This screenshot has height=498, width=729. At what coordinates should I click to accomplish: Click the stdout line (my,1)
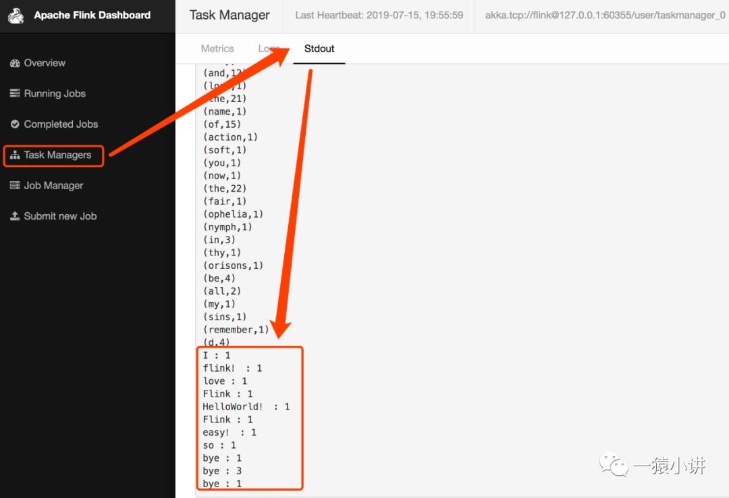(219, 304)
